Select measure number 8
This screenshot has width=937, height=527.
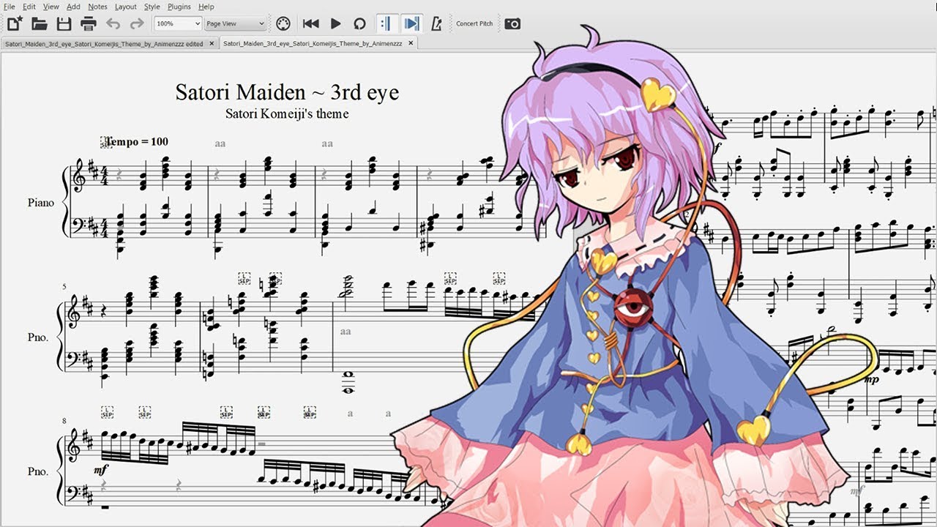coord(64,421)
